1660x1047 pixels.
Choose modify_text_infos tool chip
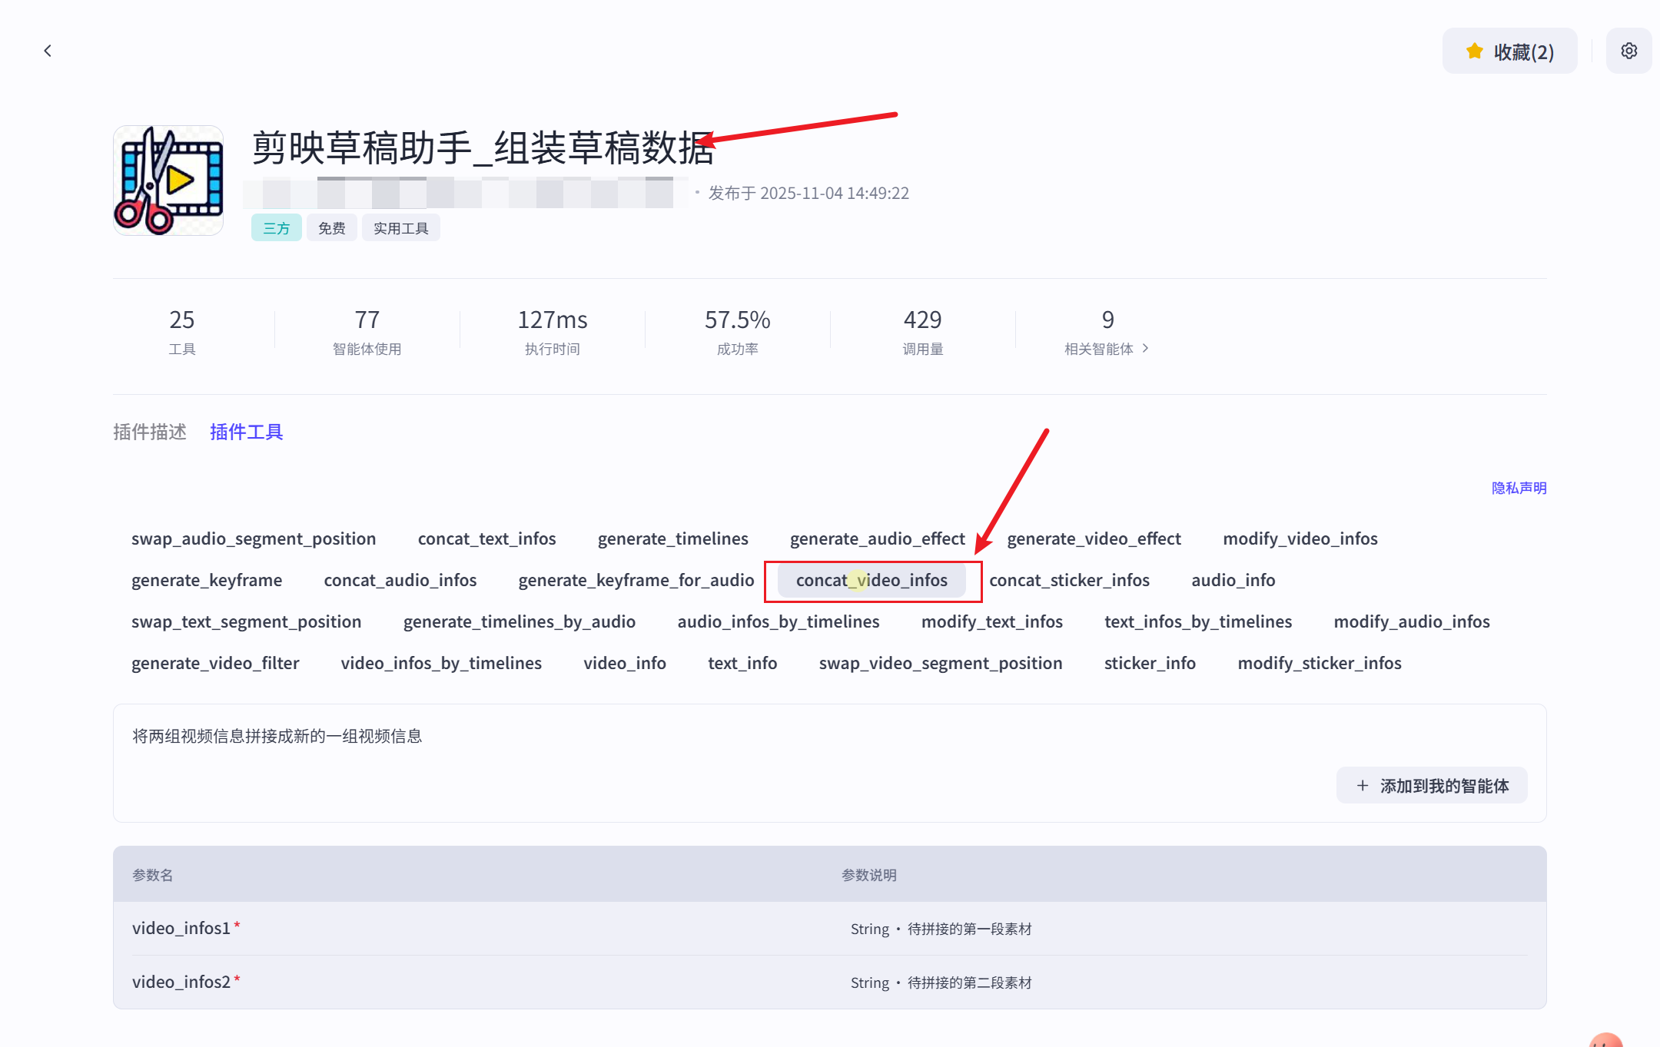(x=991, y=621)
